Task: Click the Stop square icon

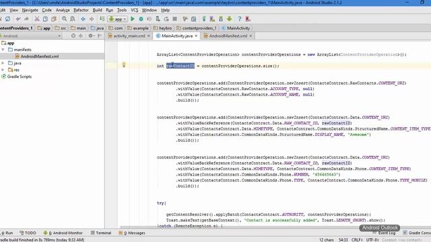Action: click(175, 19)
